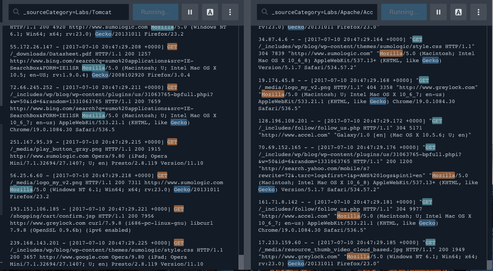Pause the Tomcat live tail stream
Viewport: 493px width, 271px height.
(x=190, y=12)
